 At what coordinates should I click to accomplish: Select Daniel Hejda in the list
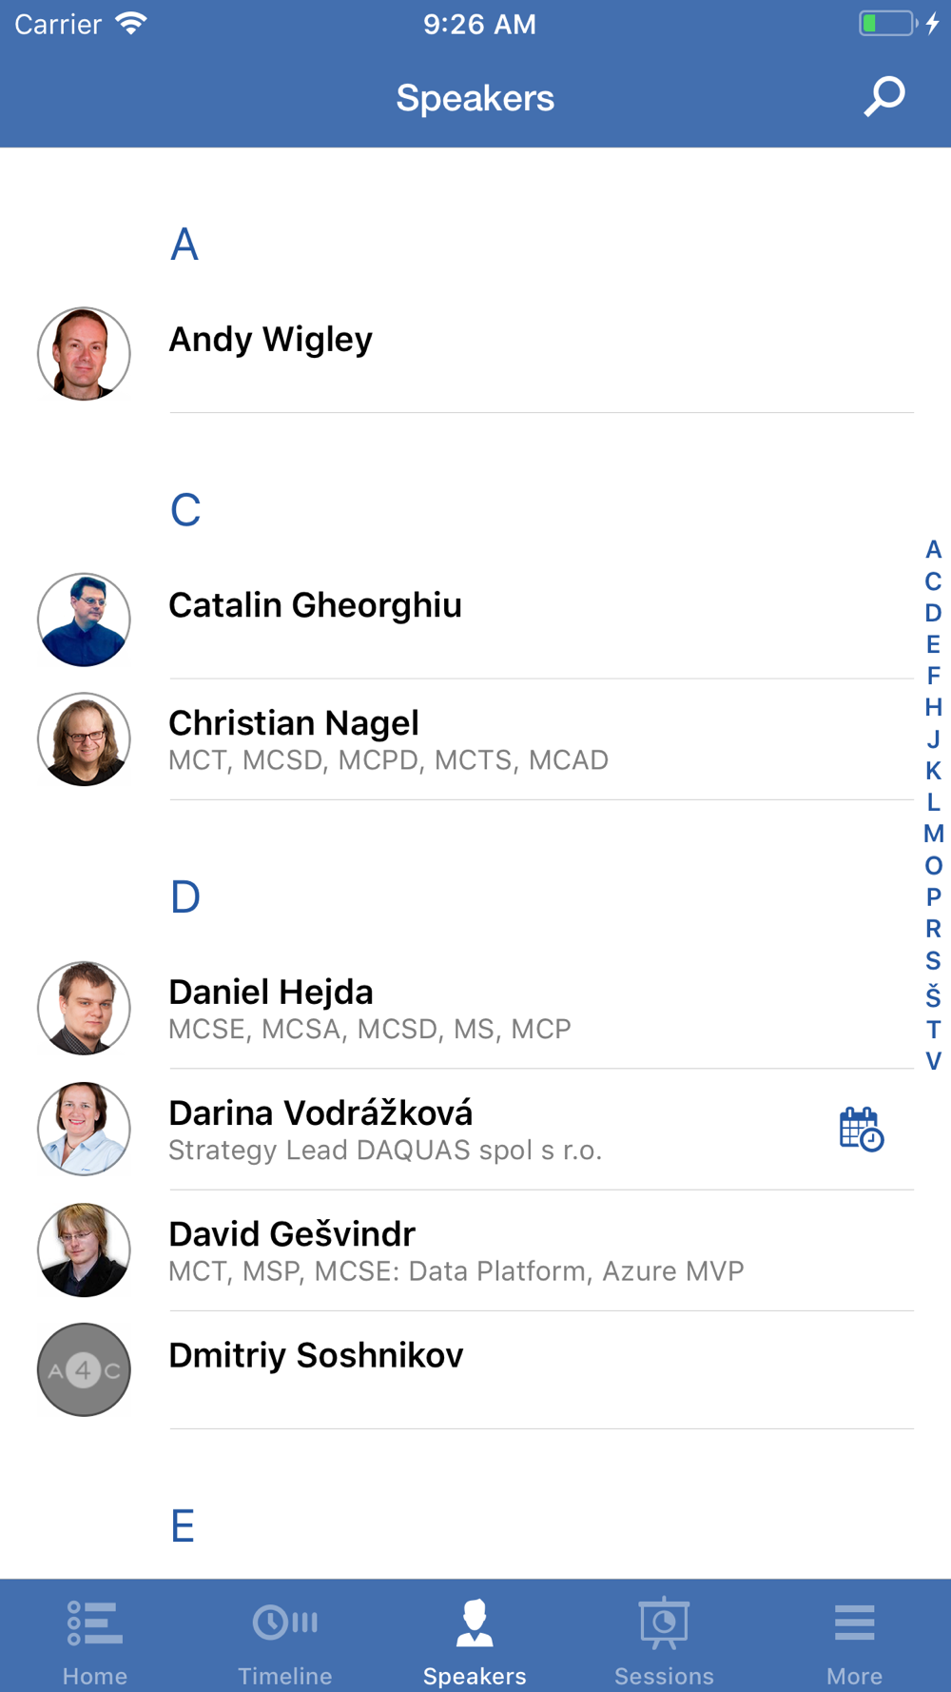coord(475,1008)
